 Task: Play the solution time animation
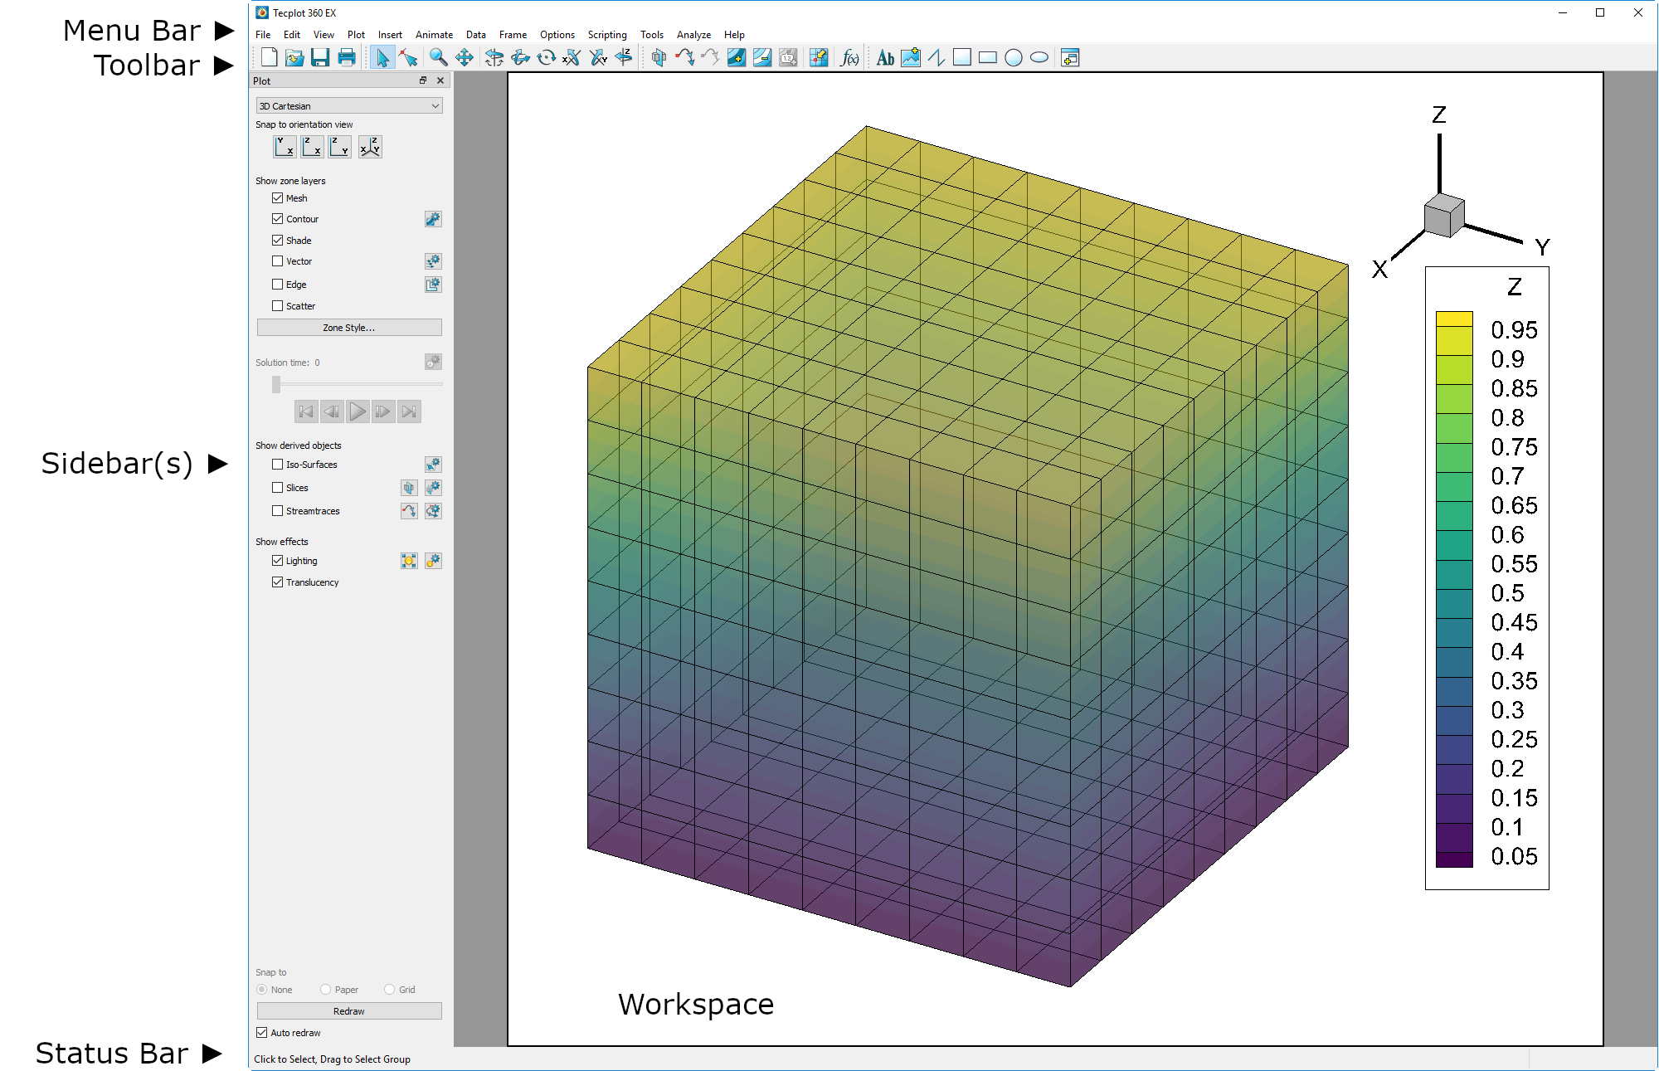(x=358, y=411)
